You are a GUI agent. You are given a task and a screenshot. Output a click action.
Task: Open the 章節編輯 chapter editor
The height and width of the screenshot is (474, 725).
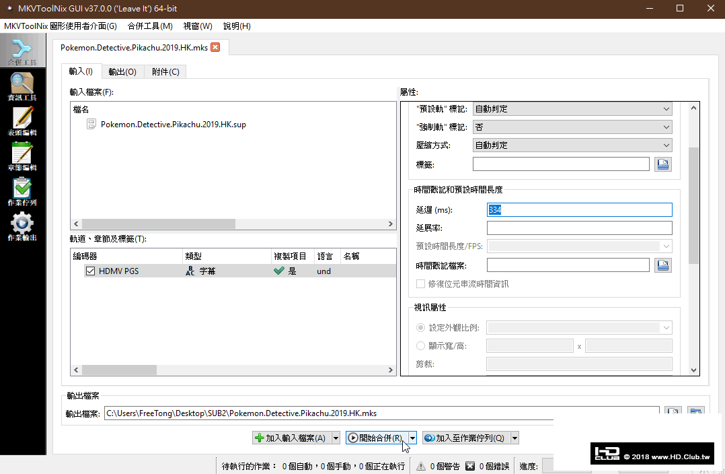click(x=22, y=156)
